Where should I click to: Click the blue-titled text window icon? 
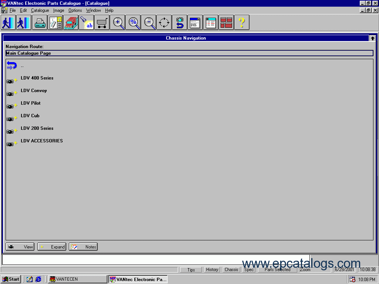pos(195,23)
